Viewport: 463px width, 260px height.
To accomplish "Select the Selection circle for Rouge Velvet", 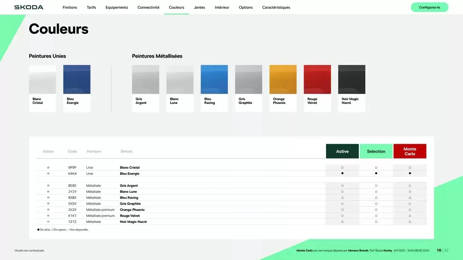I will tap(376, 216).
